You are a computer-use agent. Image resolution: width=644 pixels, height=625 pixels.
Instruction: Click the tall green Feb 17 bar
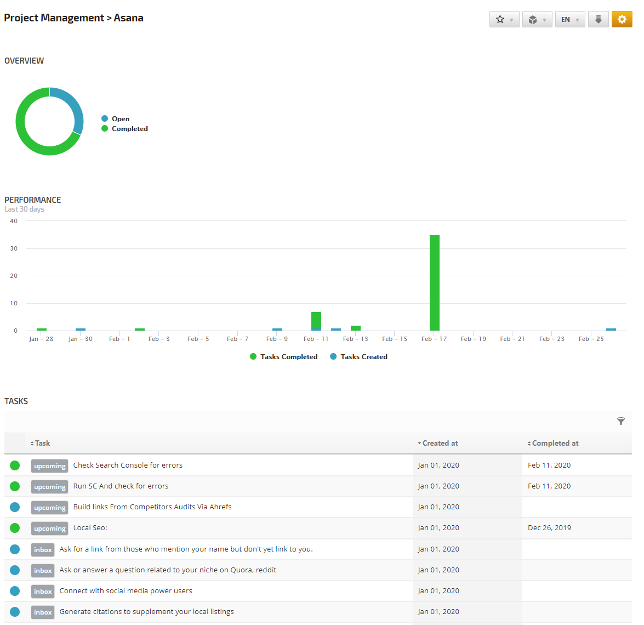434,282
